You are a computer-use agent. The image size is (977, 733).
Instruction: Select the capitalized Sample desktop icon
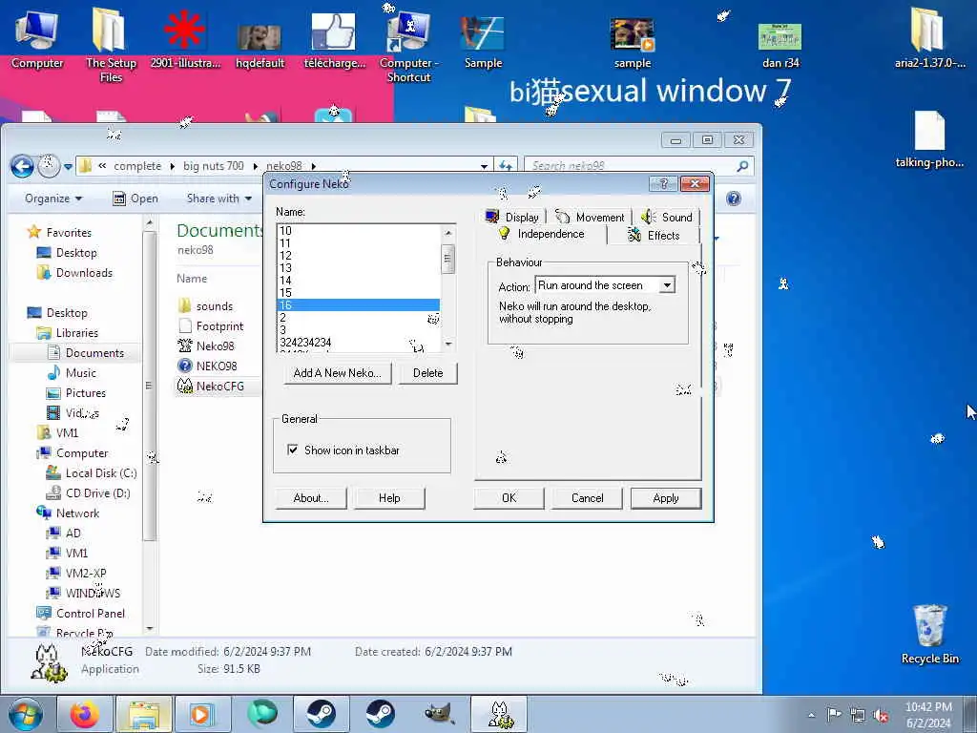click(483, 42)
